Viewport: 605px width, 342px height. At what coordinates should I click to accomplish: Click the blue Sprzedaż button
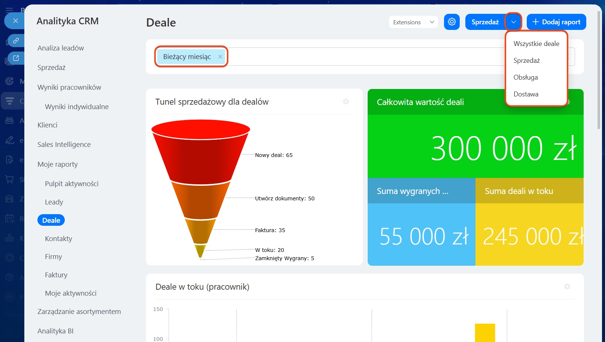point(485,22)
